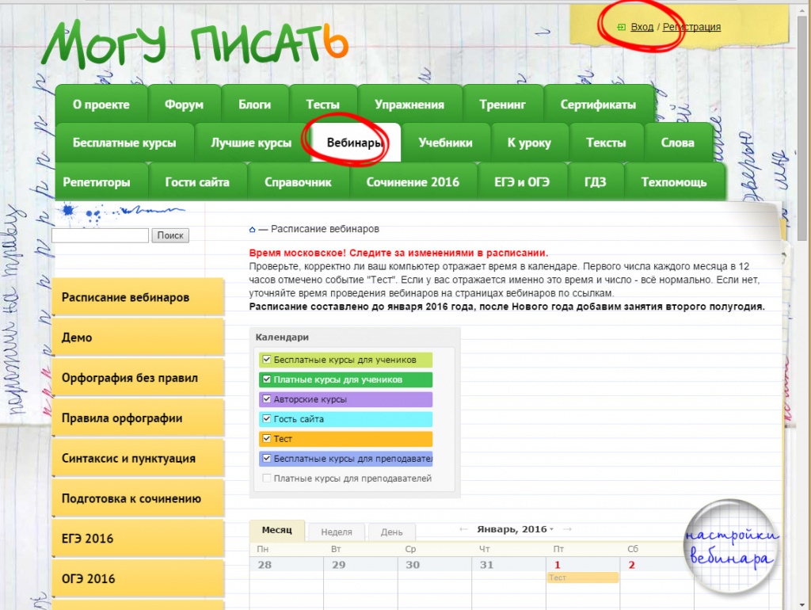Switch calendar to День view tab

pos(391,532)
